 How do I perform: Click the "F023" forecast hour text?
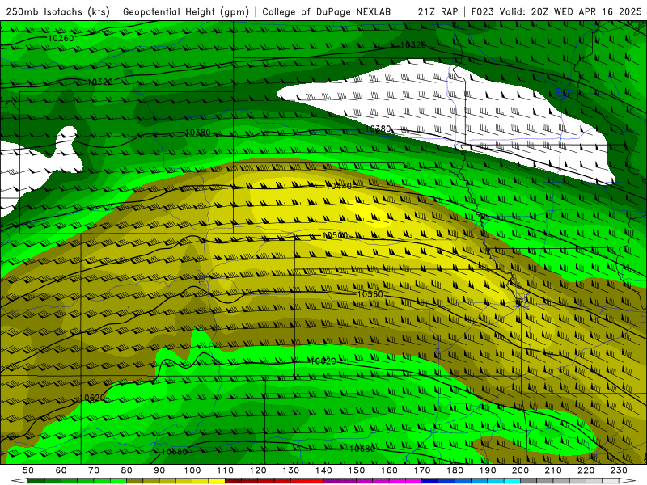483,11
